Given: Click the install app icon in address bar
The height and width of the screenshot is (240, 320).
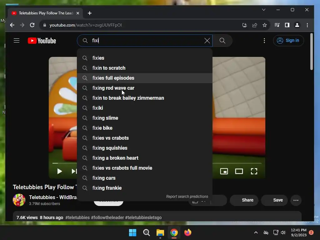Looking at the screenshot, I should tap(244, 25).
